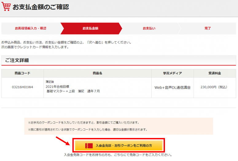Click the red shopping cart icon
Viewport: 238px width, 161px height.
[6, 6]
